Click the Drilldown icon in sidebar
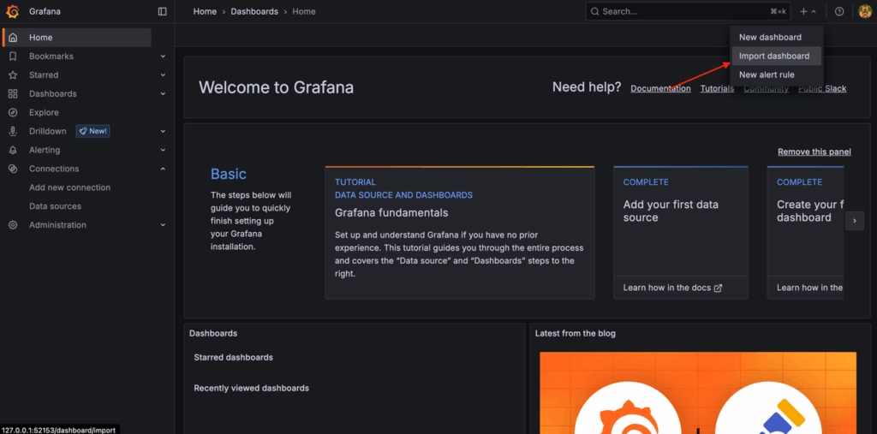The width and height of the screenshot is (877, 434). (13, 132)
